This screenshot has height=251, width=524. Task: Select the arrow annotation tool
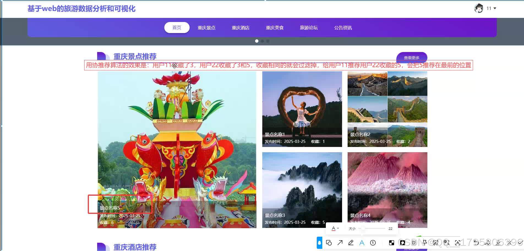pos(340,243)
